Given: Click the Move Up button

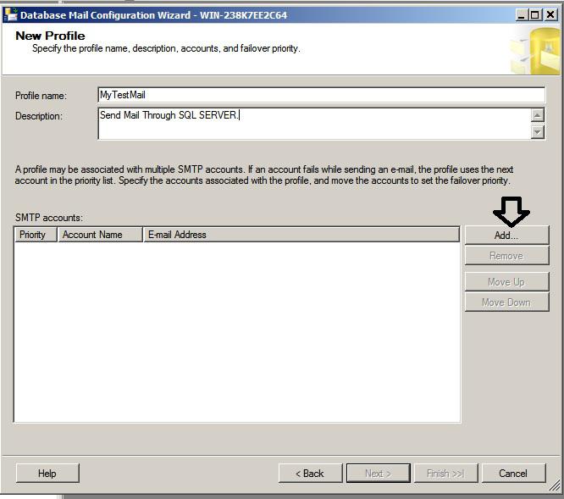Looking at the screenshot, I should [506, 282].
